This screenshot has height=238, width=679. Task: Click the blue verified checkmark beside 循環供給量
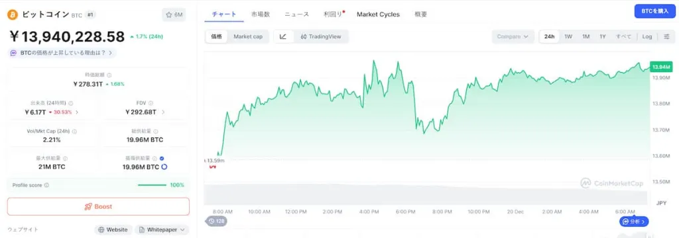[162, 159]
